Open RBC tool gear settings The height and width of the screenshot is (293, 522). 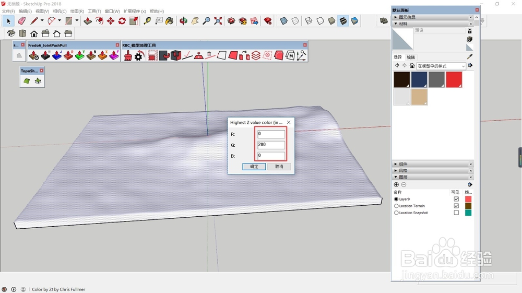pos(139,55)
